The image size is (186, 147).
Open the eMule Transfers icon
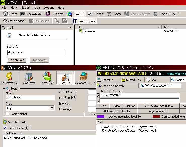(x=47, y=77)
